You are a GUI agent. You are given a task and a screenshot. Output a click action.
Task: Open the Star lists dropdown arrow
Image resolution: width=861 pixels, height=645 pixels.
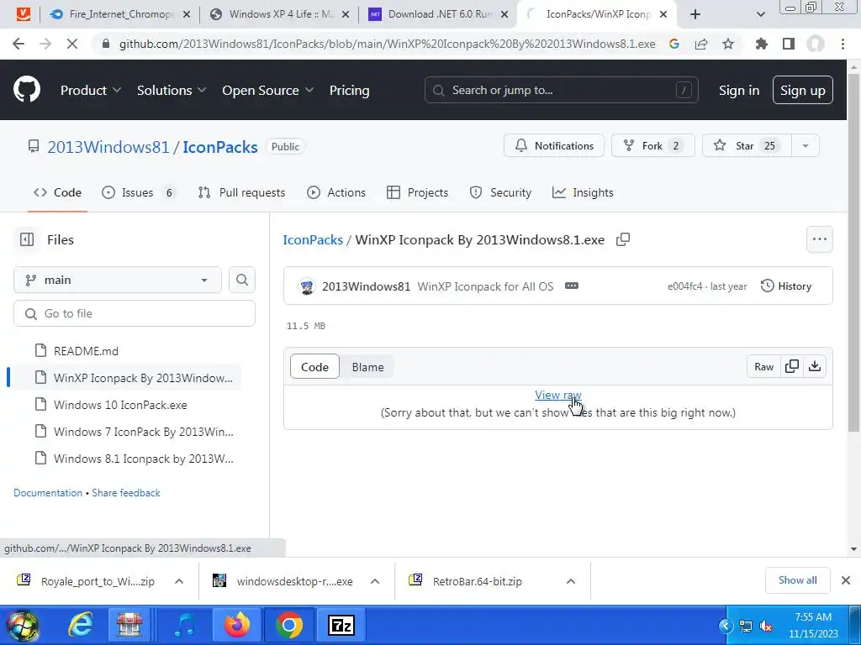click(x=806, y=146)
